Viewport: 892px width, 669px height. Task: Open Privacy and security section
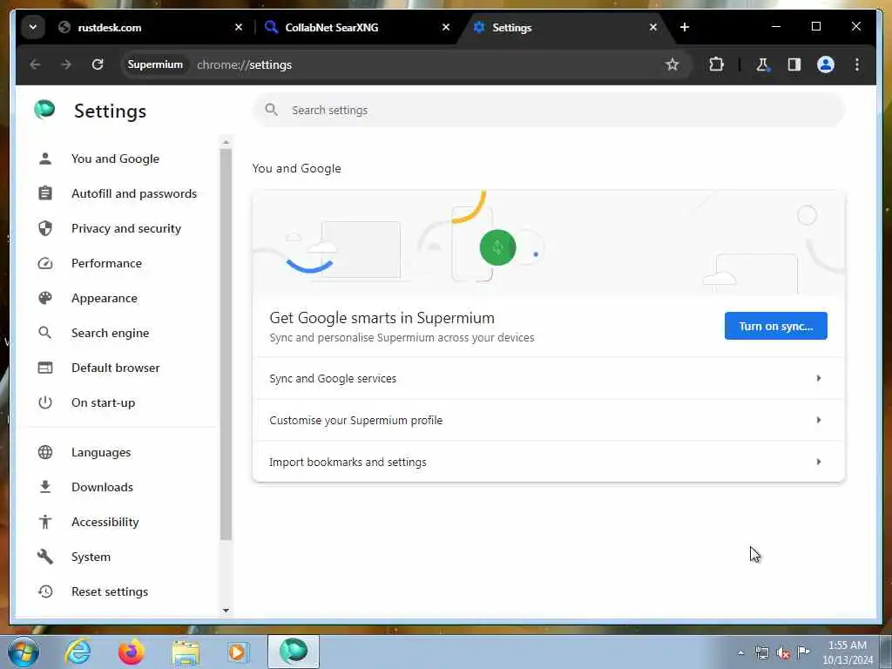(126, 228)
